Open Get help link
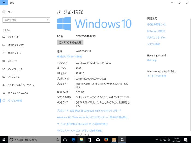The width and height of the screenshot is (191, 143). pos(152,60)
